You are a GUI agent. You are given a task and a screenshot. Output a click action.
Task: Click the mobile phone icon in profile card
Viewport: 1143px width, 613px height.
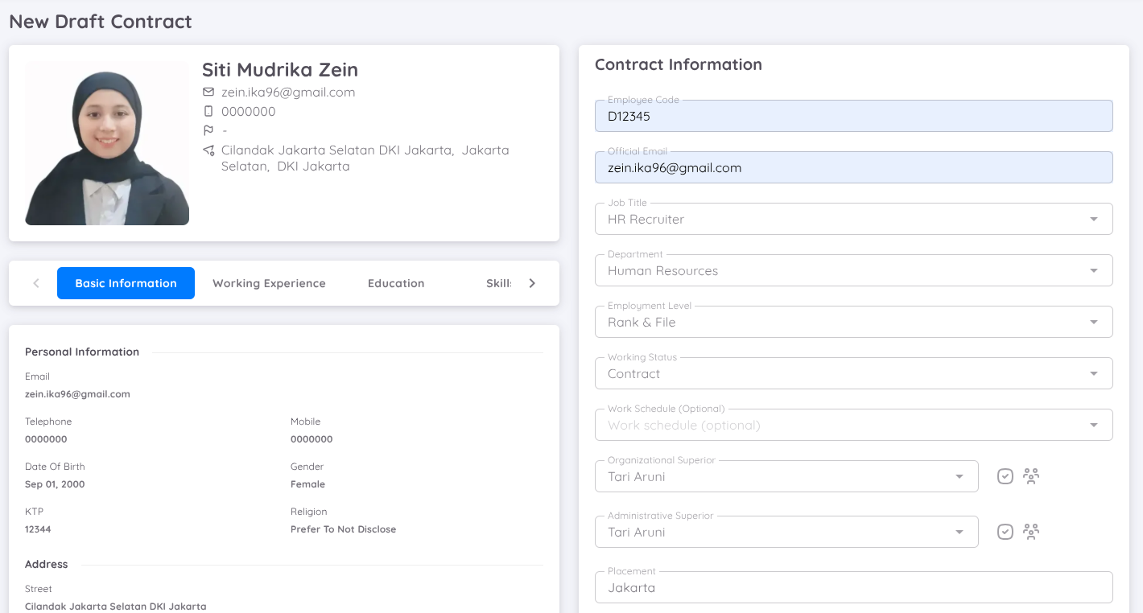point(208,112)
